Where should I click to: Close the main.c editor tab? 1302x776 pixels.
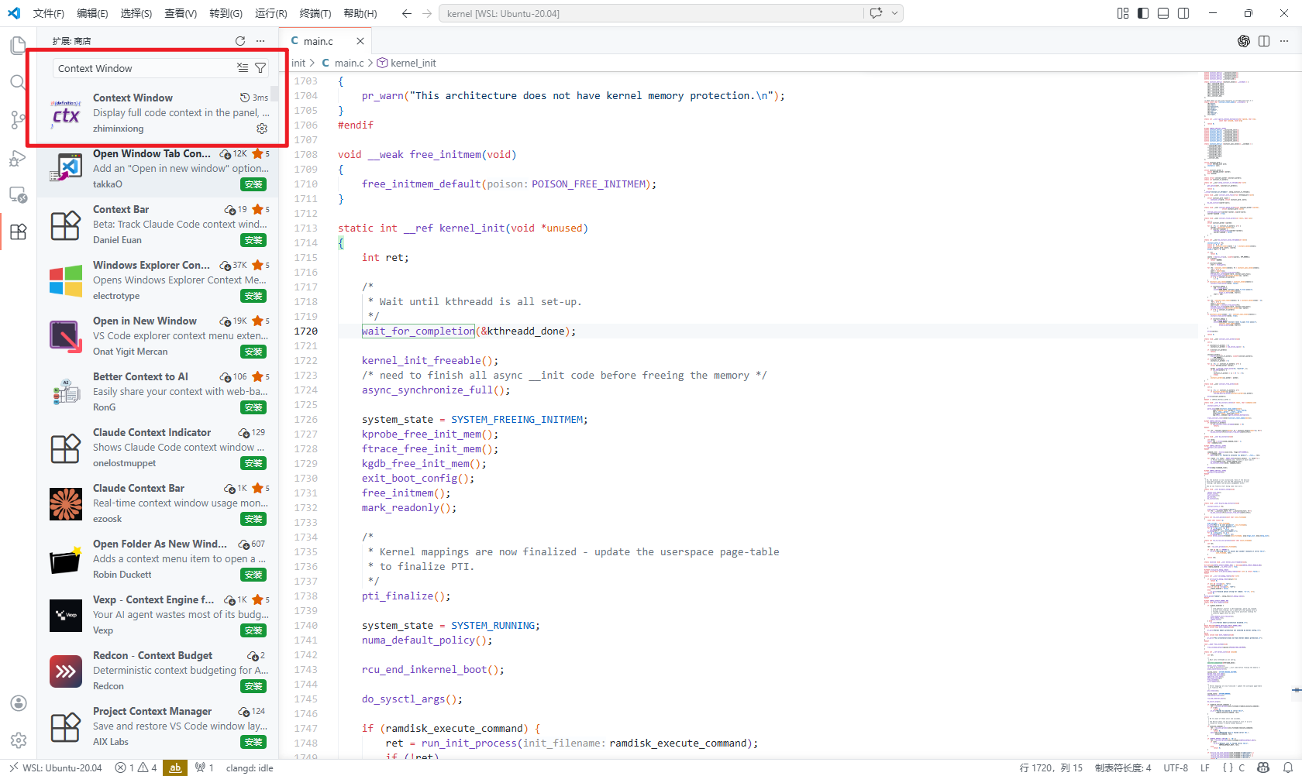coord(360,41)
